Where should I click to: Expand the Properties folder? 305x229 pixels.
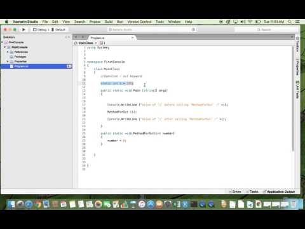(x=8, y=62)
